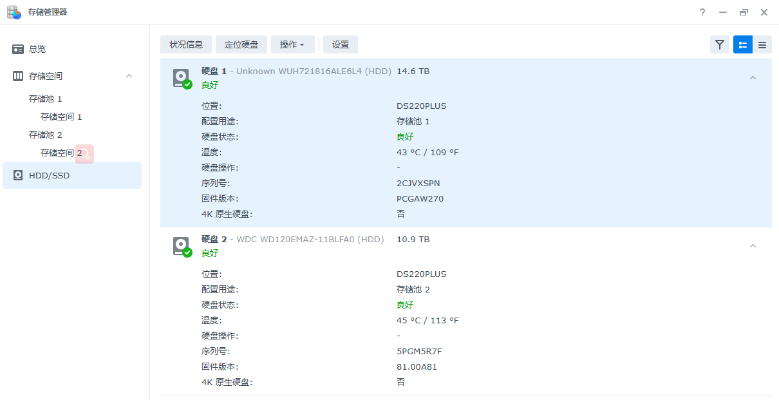Open the help question mark icon
779x400 pixels.
tap(702, 12)
